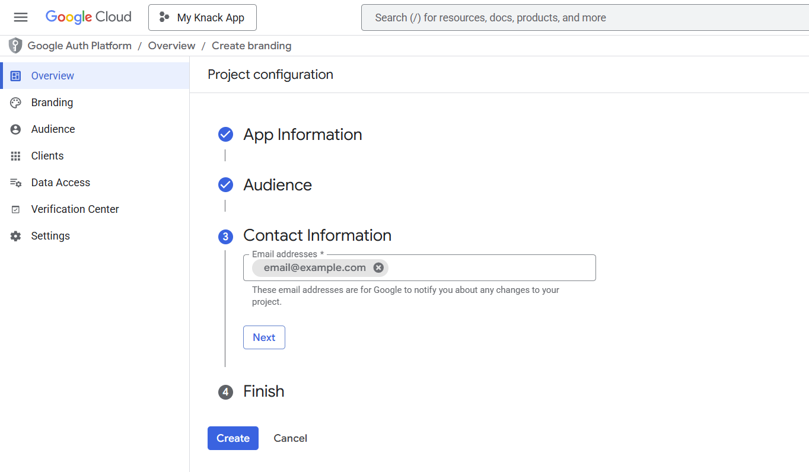Click the Clients grid icon
809x472 pixels.
click(16, 156)
